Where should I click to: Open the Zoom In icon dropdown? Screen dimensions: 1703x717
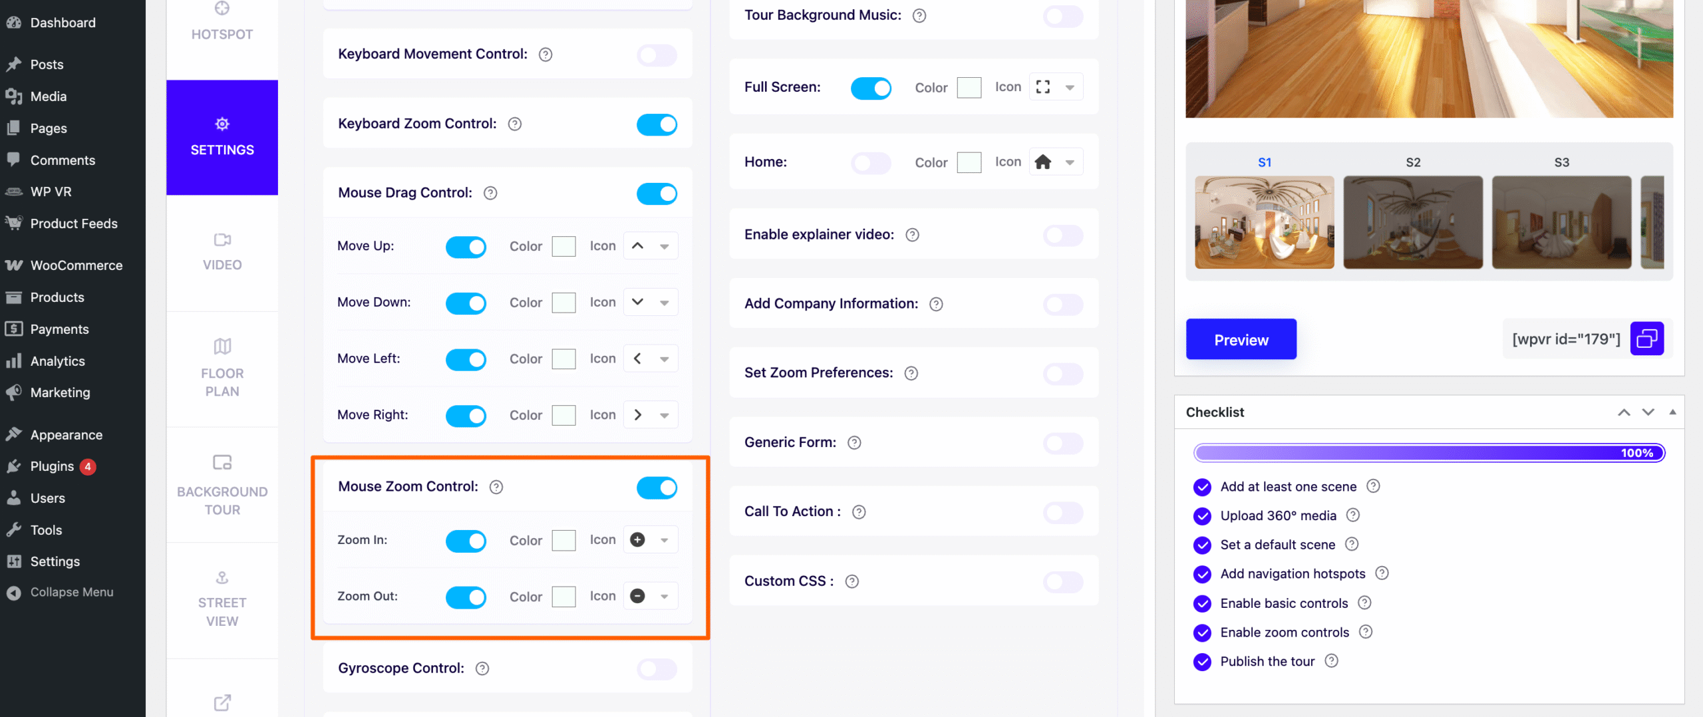(x=664, y=540)
